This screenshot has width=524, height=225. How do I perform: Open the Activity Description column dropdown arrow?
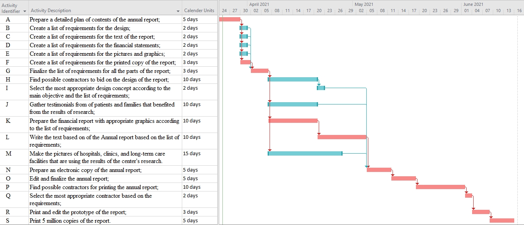click(178, 11)
